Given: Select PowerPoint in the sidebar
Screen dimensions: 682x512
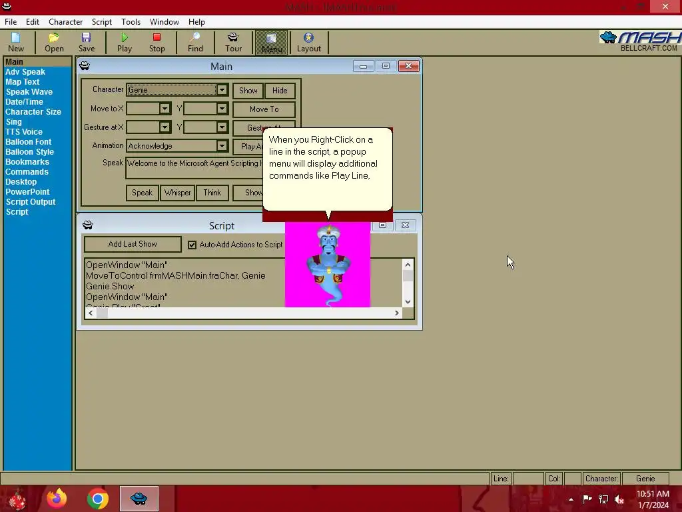Looking at the screenshot, I should click(x=27, y=192).
